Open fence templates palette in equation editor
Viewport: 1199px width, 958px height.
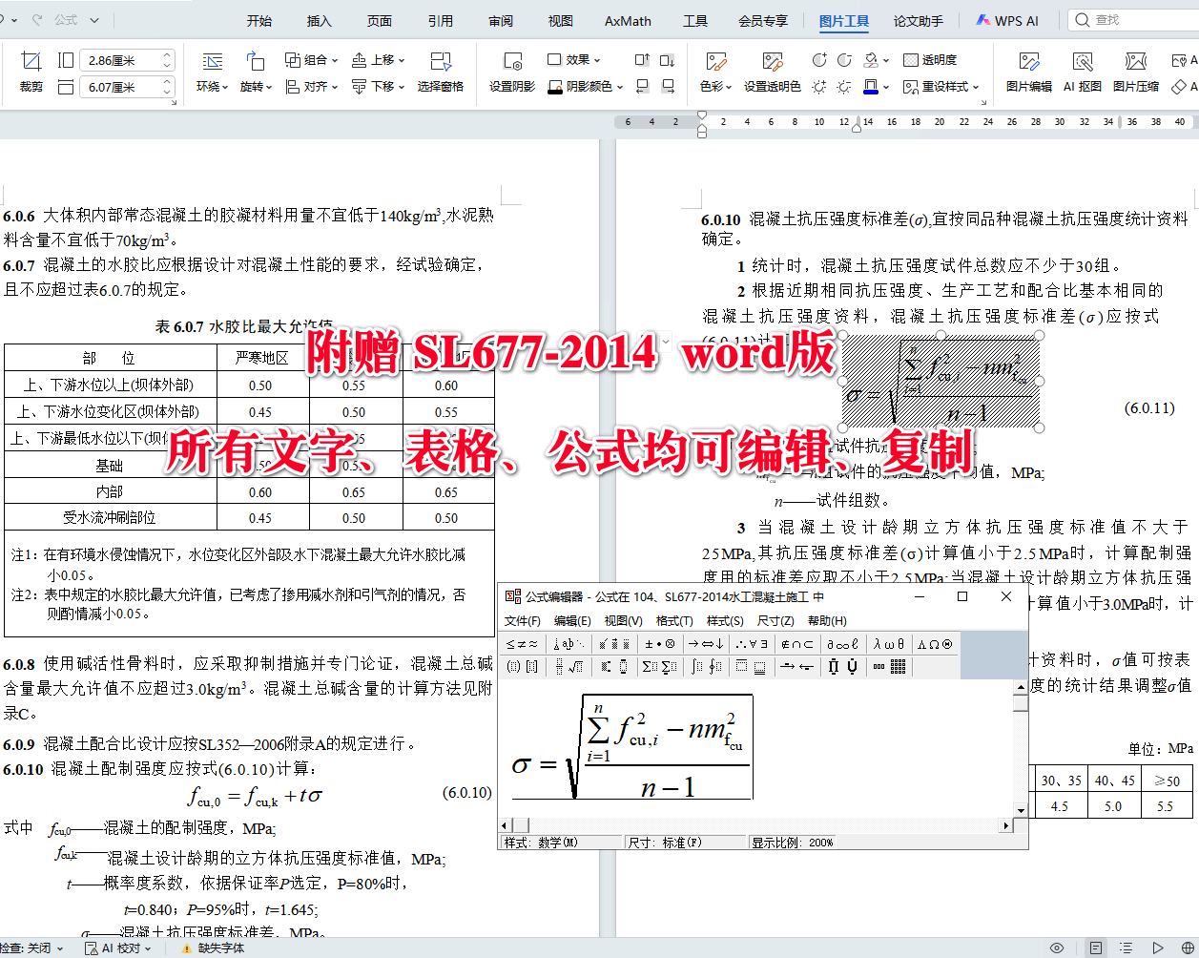tap(524, 667)
